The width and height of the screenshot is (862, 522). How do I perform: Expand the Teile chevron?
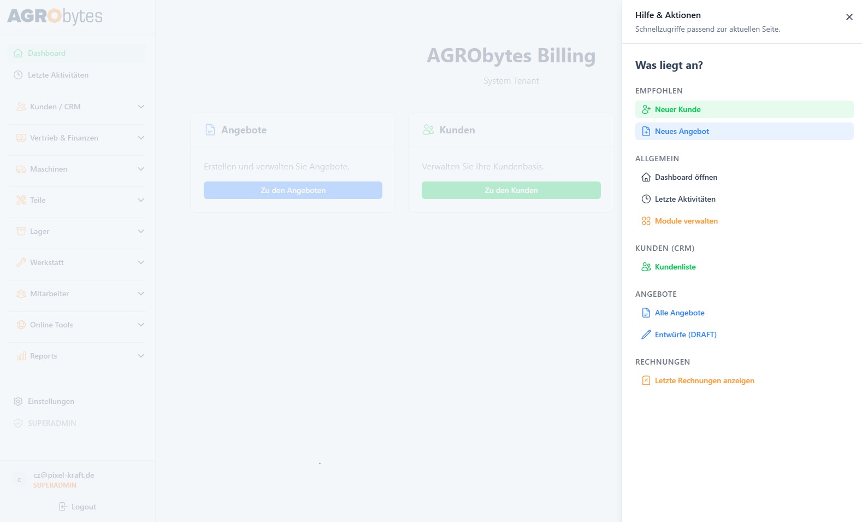click(x=141, y=200)
